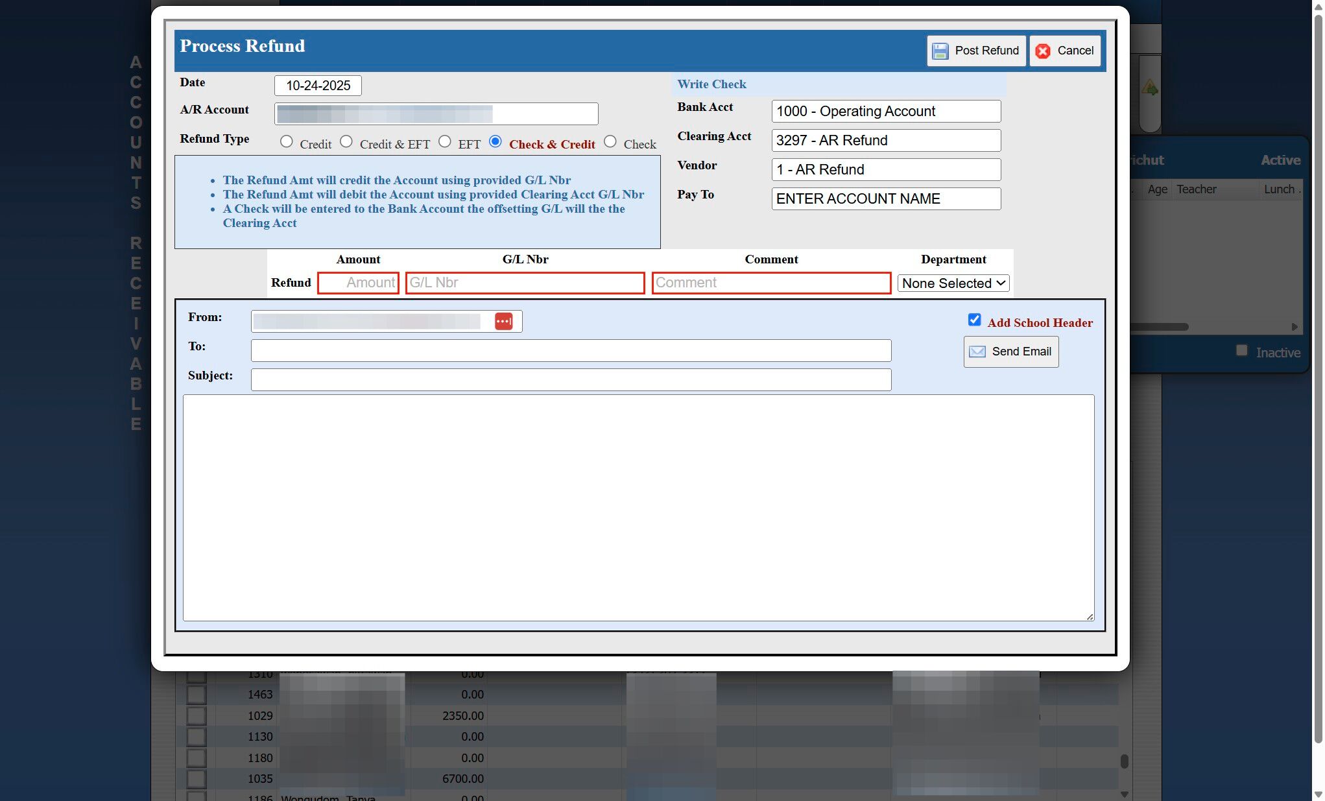Click the G/L Nbr input field
Image resolution: width=1325 pixels, height=801 pixels.
(x=525, y=283)
